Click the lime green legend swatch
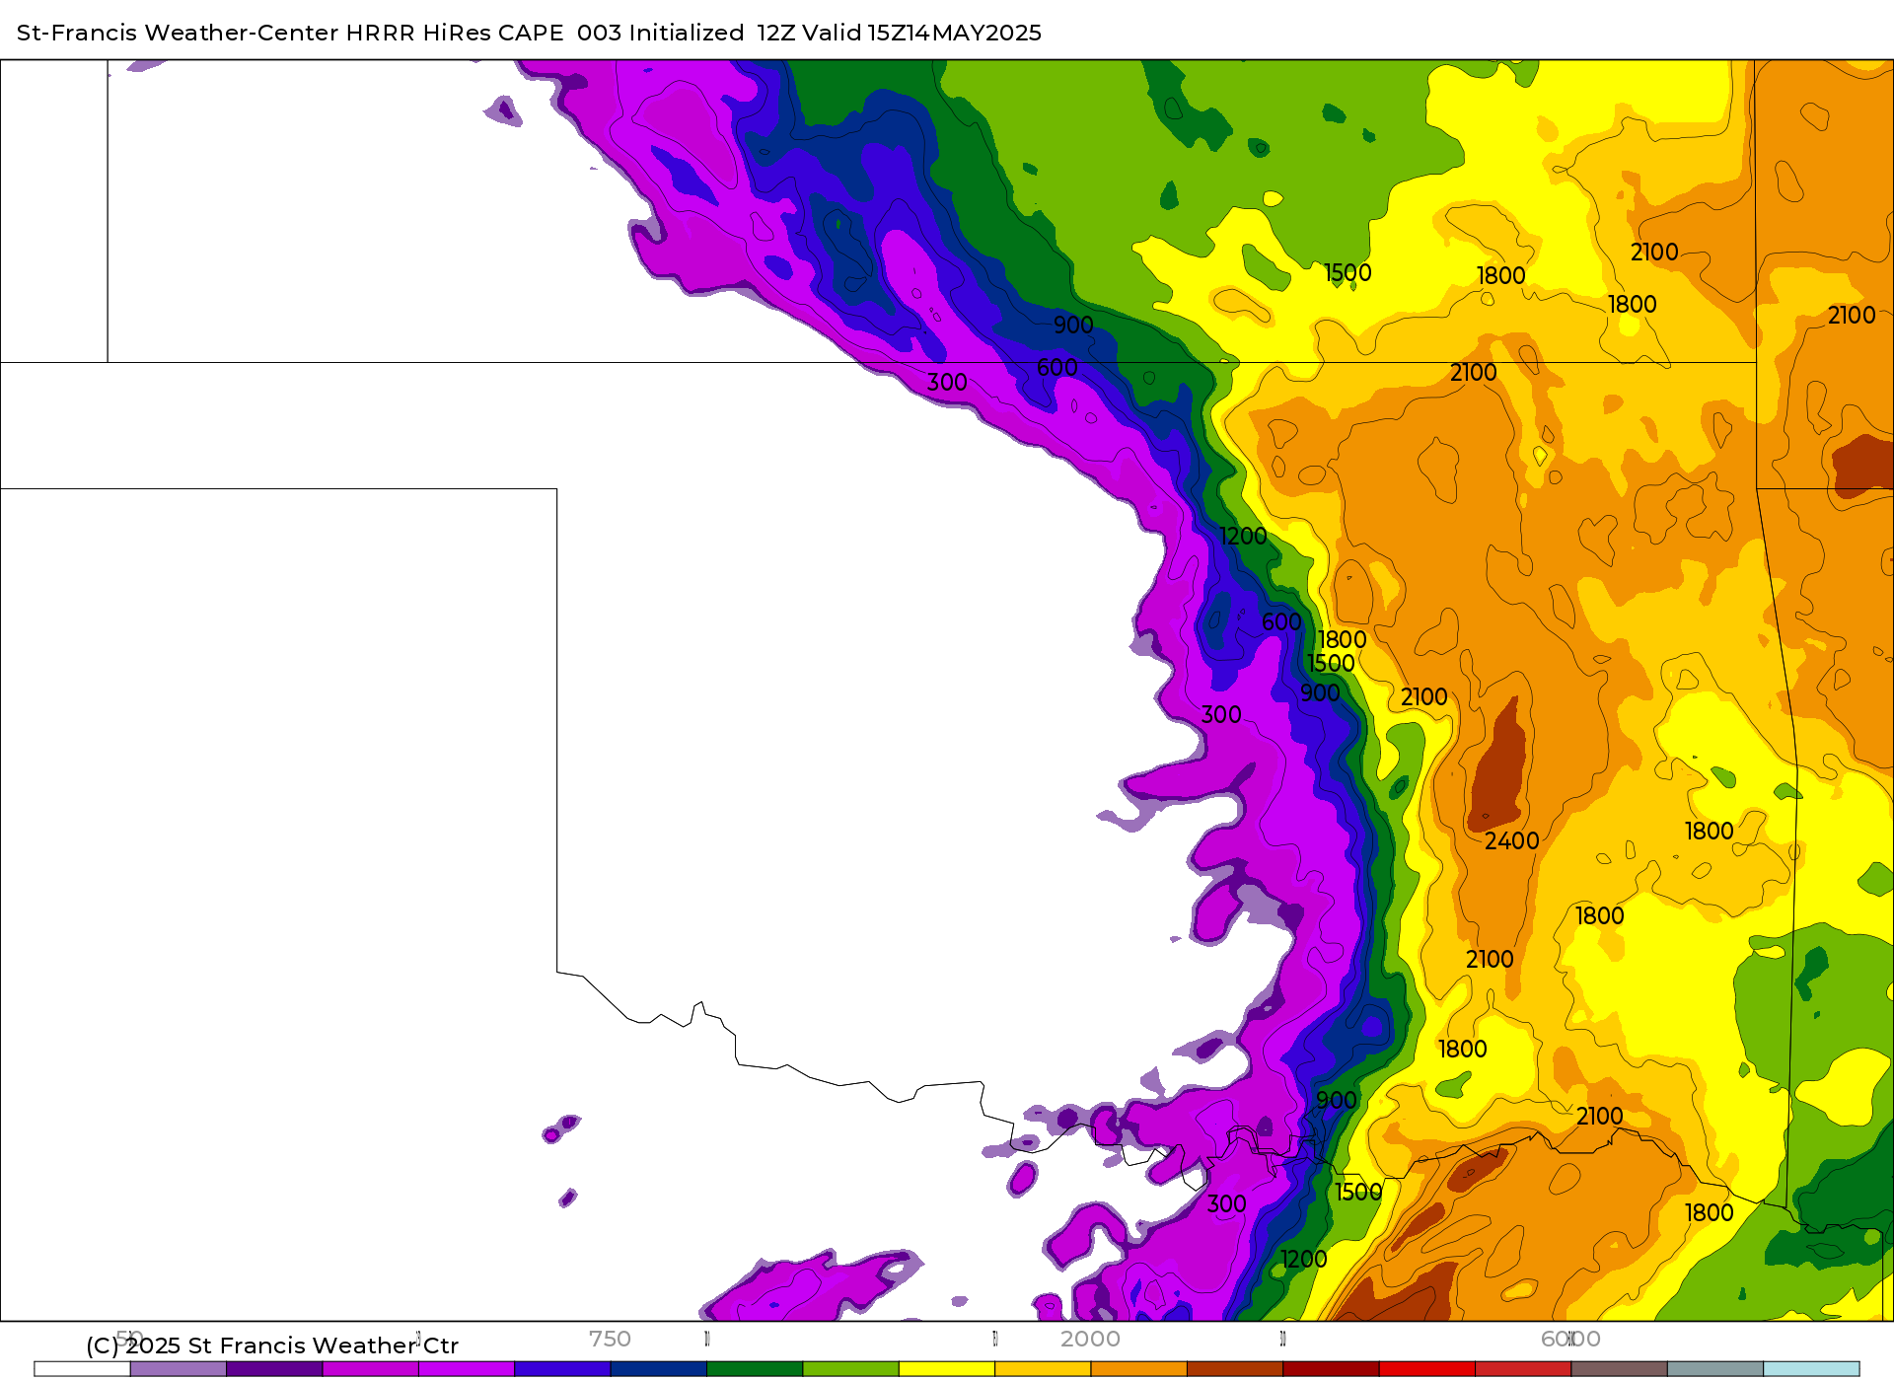Viewport: 1894px width, 1381px height. coord(851,1368)
